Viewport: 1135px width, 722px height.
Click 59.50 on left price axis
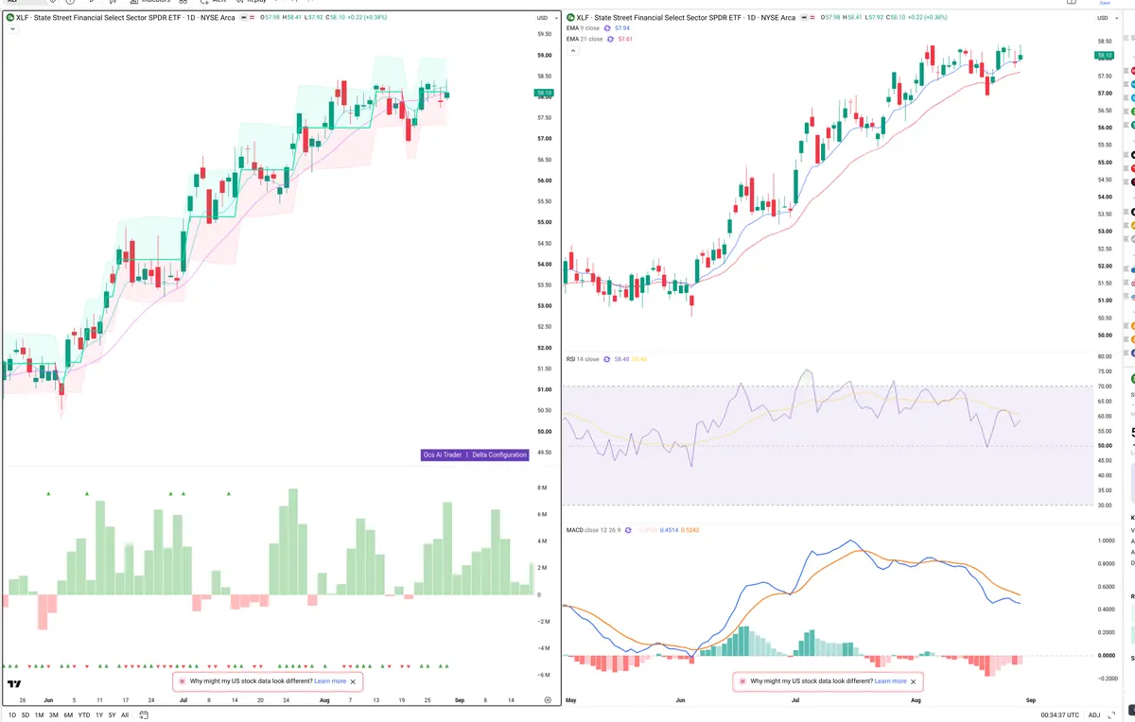544,34
